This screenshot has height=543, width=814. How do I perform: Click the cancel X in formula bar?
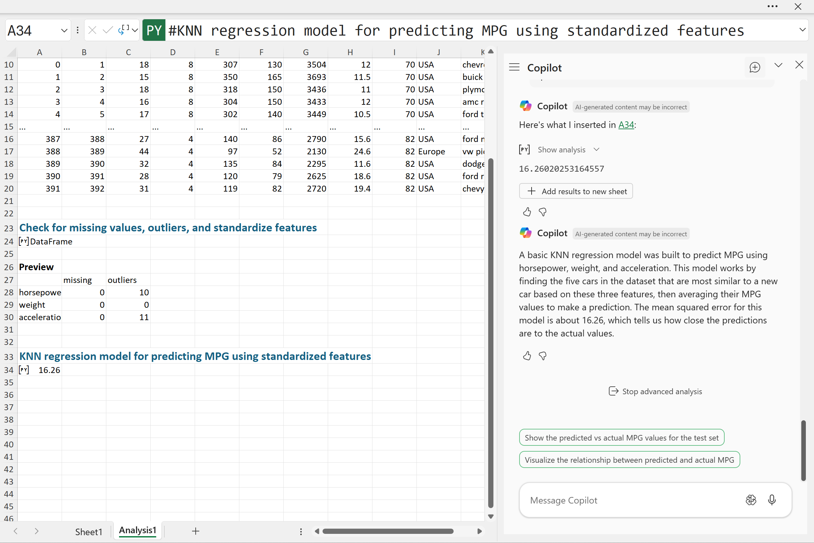pos(92,30)
